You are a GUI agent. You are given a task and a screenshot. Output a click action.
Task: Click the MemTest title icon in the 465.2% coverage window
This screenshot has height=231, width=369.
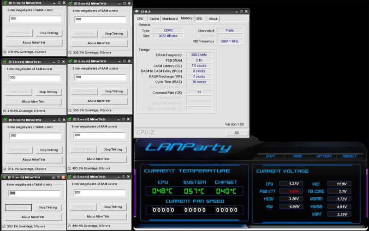(70, 119)
